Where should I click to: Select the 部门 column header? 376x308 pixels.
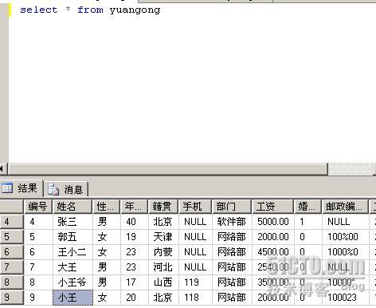[232, 207]
